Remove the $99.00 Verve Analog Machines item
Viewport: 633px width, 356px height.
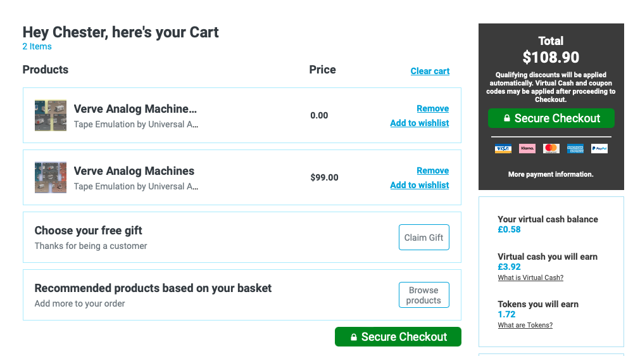point(433,170)
